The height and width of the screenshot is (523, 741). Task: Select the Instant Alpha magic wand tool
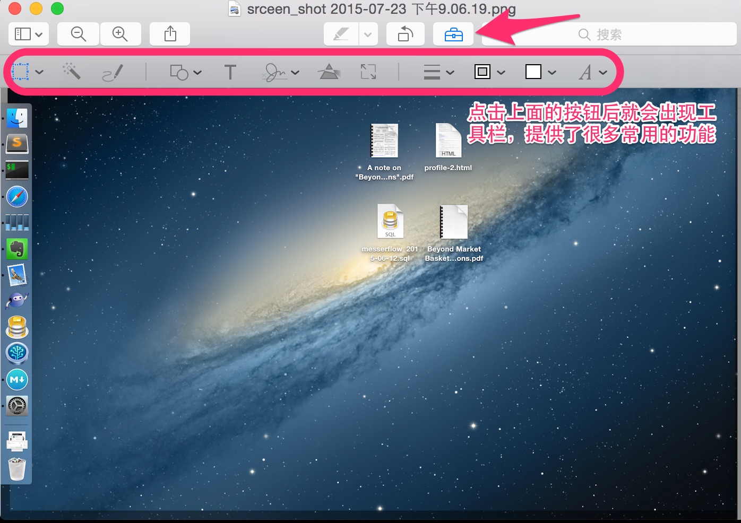(72, 72)
